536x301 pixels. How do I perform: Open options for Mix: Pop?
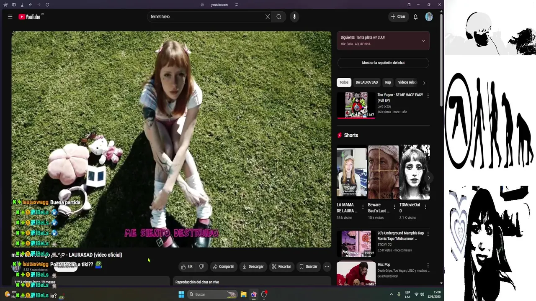(428, 265)
